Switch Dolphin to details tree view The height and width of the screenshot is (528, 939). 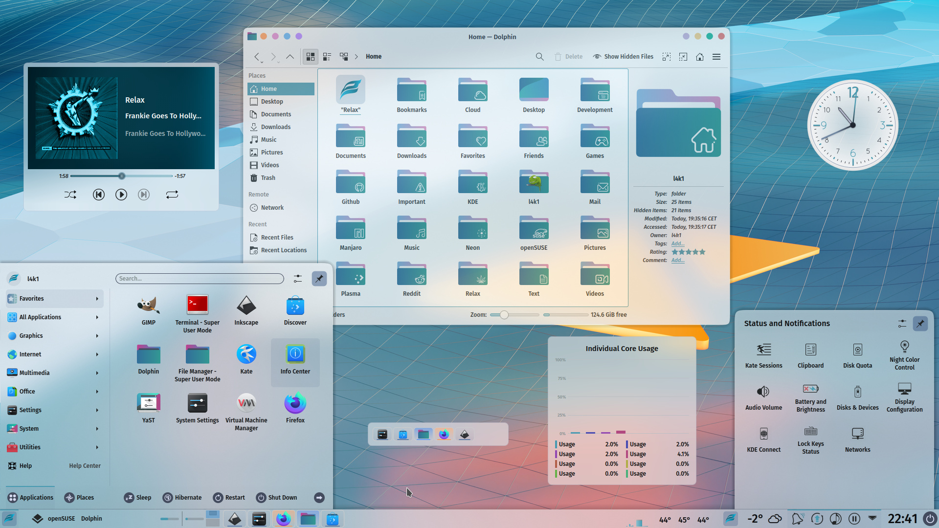344,57
